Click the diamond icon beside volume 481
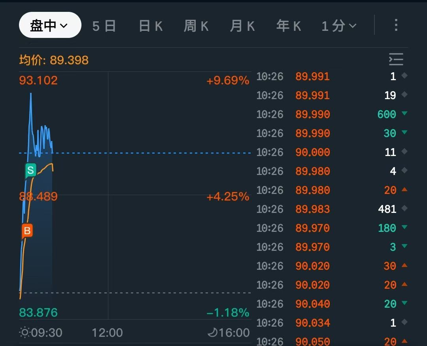 pyautogui.click(x=404, y=209)
